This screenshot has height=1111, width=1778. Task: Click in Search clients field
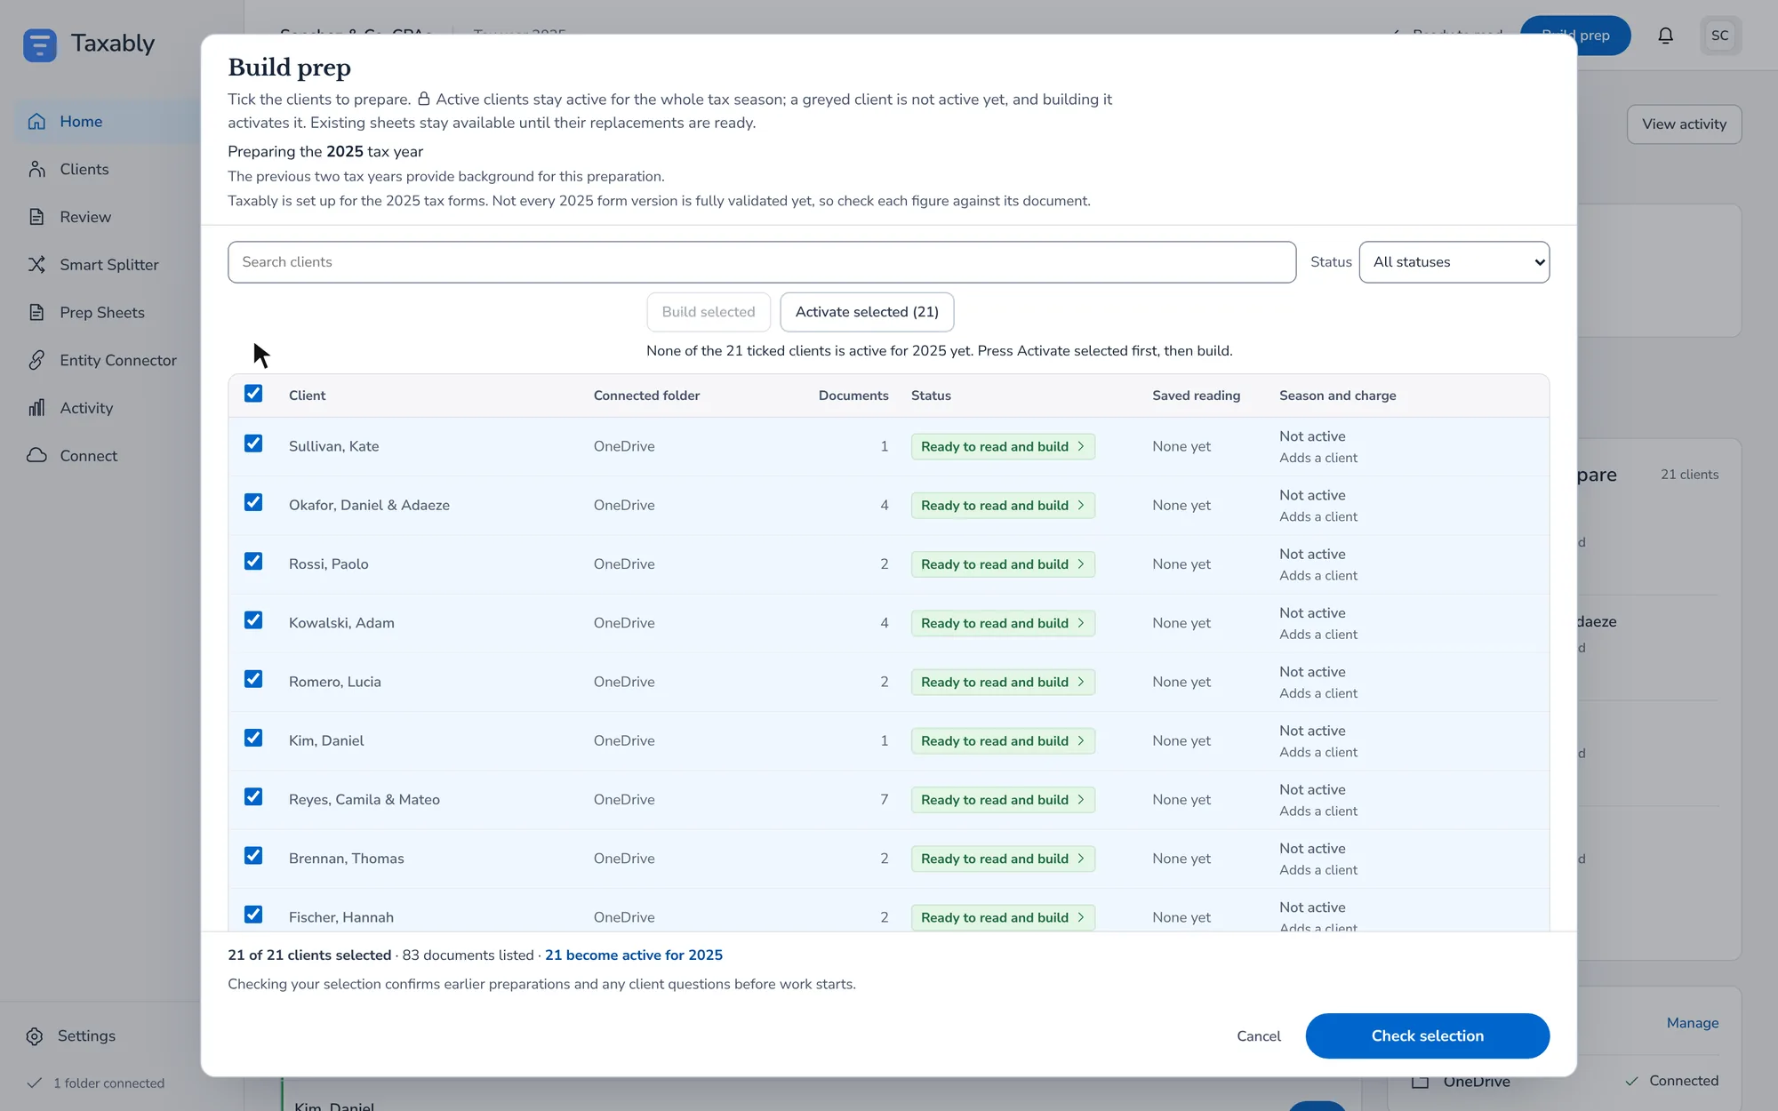pyautogui.click(x=762, y=262)
